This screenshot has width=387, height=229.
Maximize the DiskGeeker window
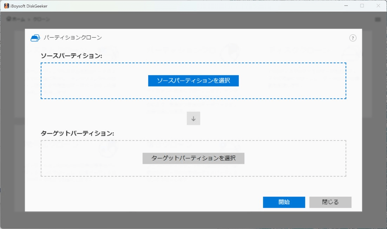click(362, 6)
